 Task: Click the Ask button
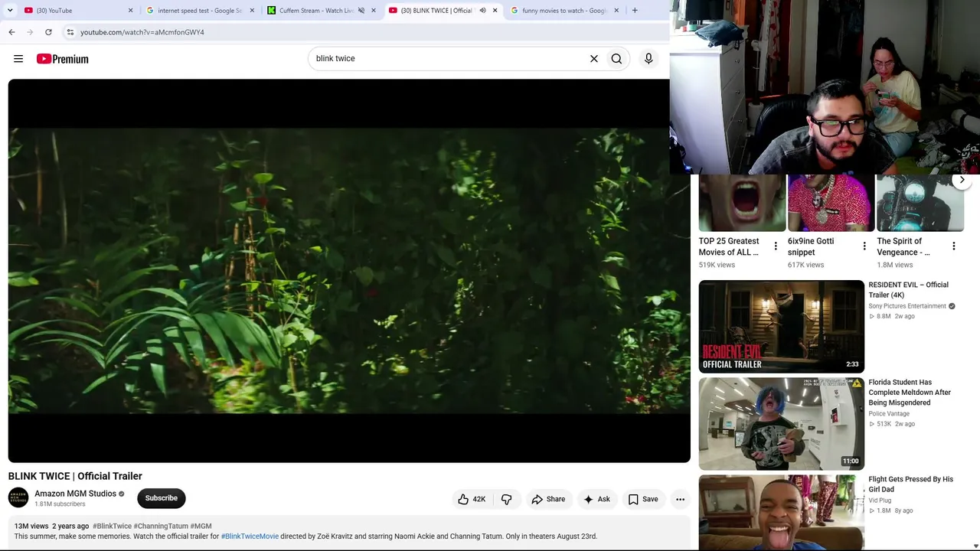[596, 499]
